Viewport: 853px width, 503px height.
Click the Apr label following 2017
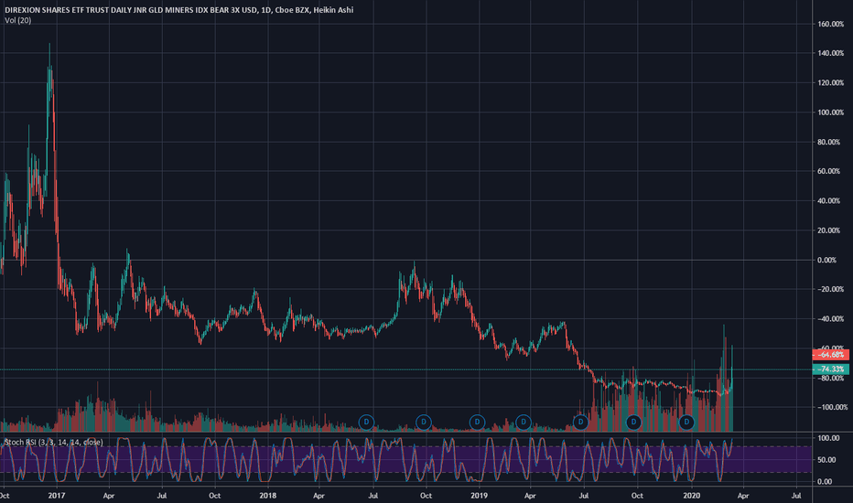(x=109, y=496)
